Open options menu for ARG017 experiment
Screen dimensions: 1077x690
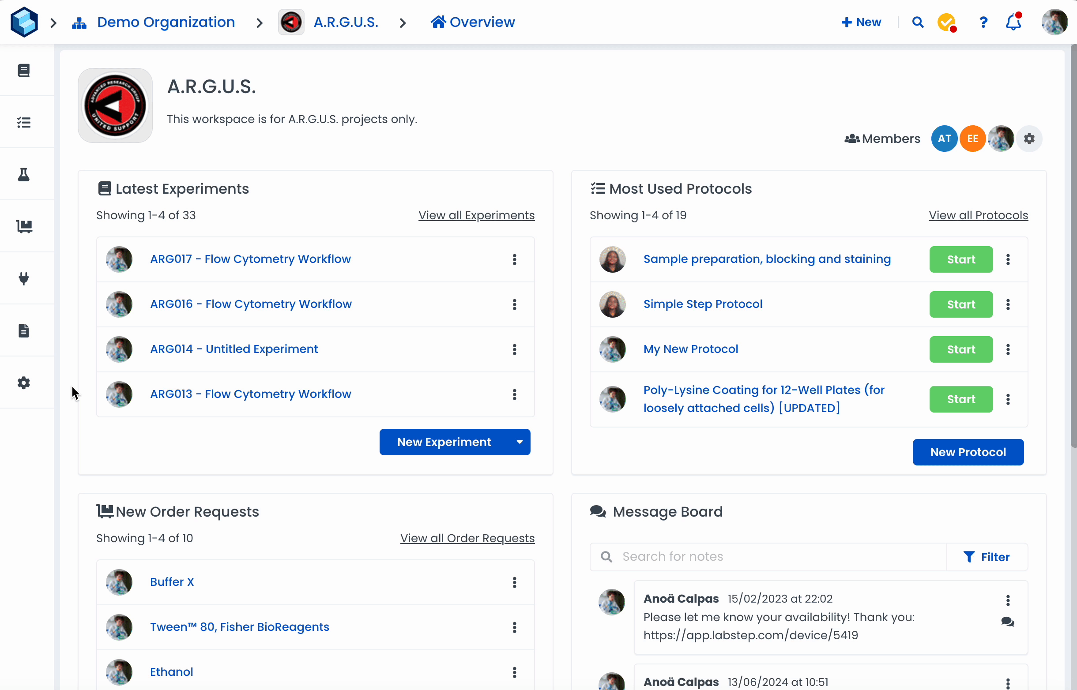(515, 259)
